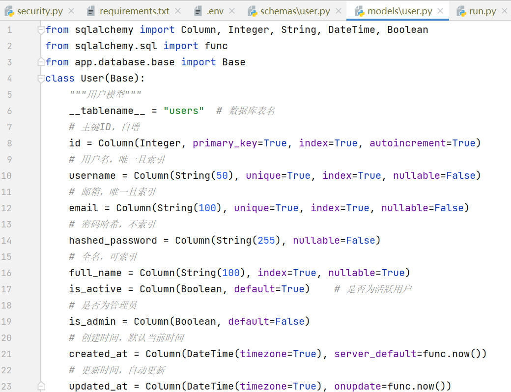Click line number 10 in the gutter
511x392 pixels.
tap(7, 175)
